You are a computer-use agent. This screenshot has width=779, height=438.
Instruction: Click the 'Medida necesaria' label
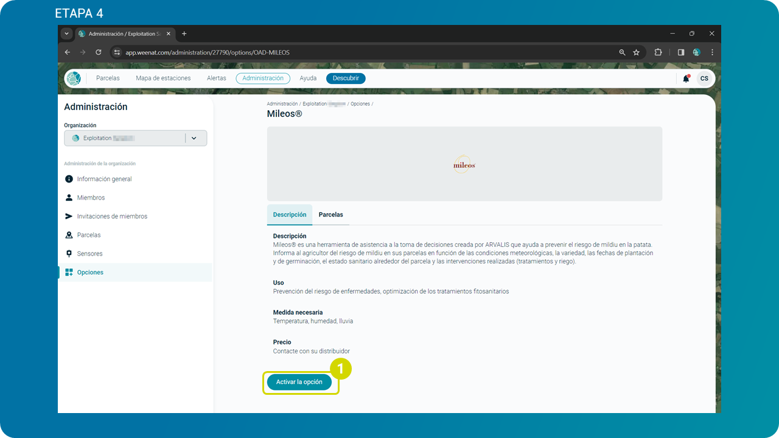pos(298,313)
